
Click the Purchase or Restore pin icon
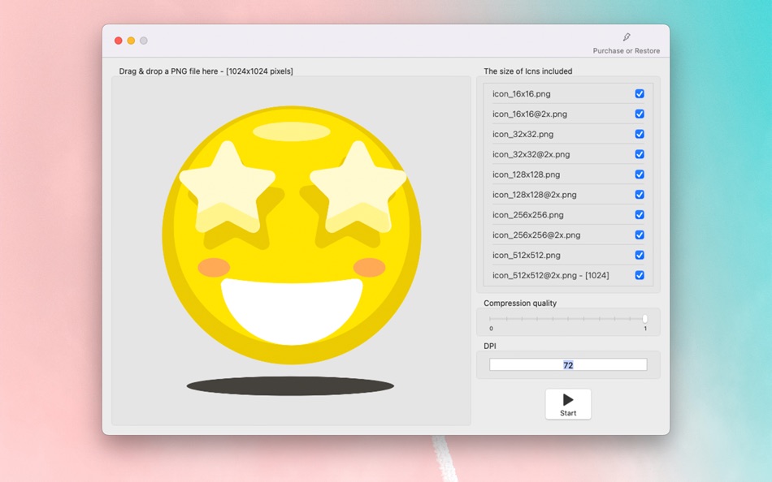[627, 37]
